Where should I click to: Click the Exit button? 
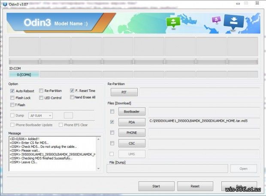pos(239,186)
